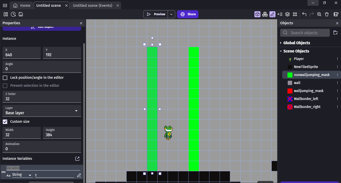Open the project manager panel icon
The height and width of the screenshot is (183, 341).
tap(6, 14)
